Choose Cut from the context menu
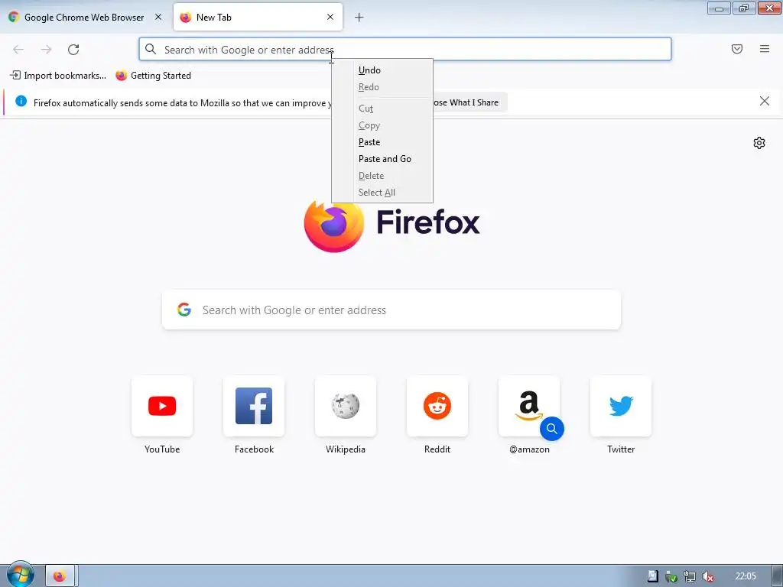Image resolution: width=783 pixels, height=587 pixels. coord(382,109)
